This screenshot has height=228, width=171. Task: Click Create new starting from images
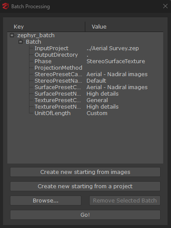click(85, 172)
